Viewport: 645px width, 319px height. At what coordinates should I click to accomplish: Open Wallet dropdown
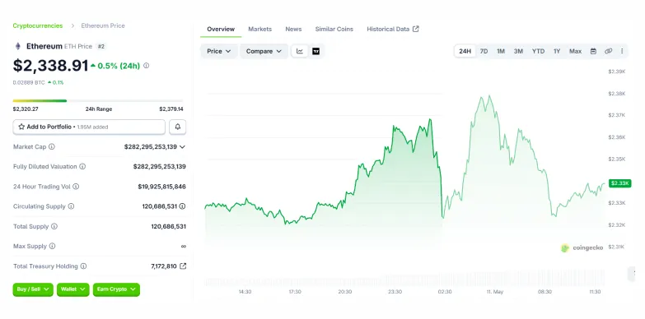pos(72,289)
